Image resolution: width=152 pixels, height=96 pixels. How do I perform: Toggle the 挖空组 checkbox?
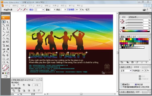coord(136,84)
